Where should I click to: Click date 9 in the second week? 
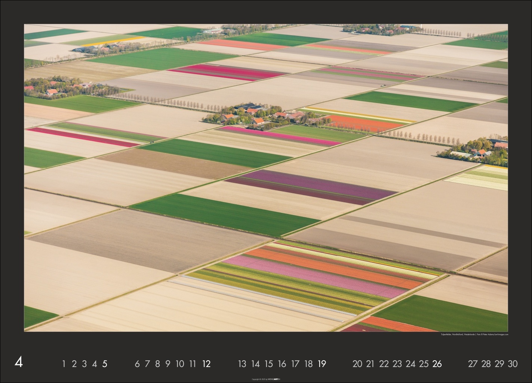[168, 364]
